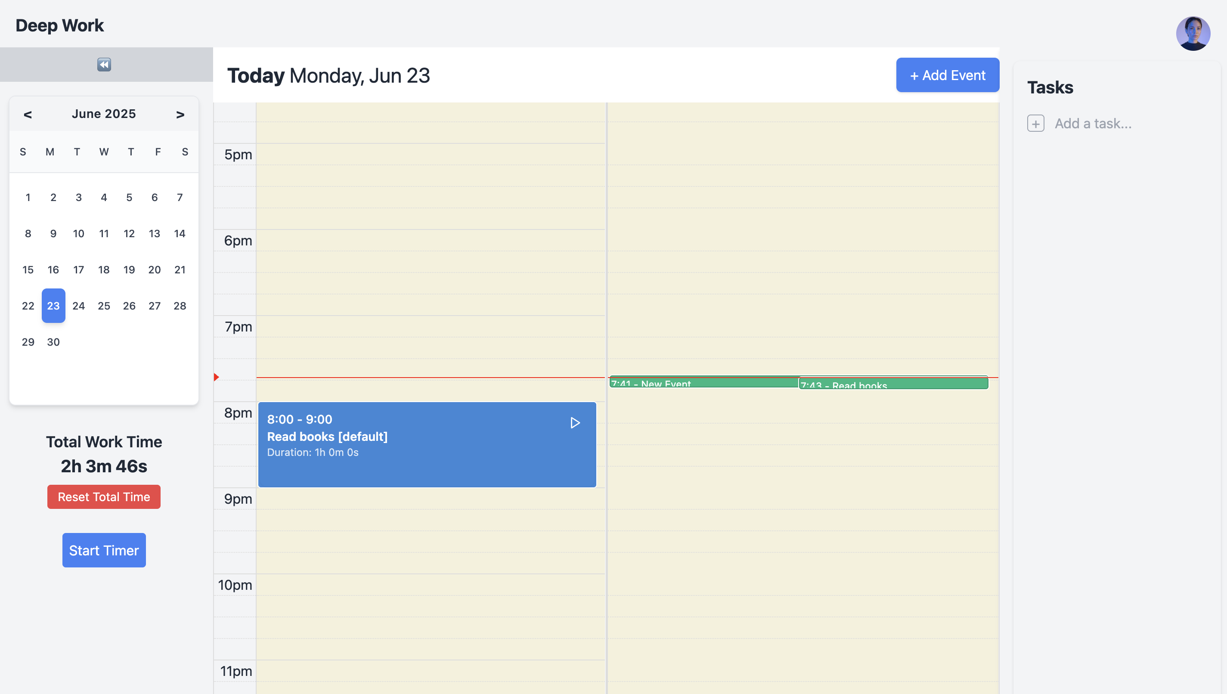The width and height of the screenshot is (1227, 694).
Task: Select June 24 in the mini calendar
Action: tap(79, 306)
